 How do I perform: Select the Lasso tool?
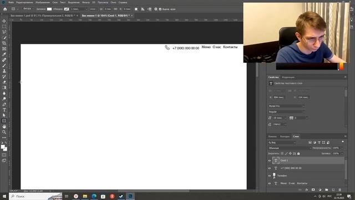pyautogui.click(x=4, y=32)
